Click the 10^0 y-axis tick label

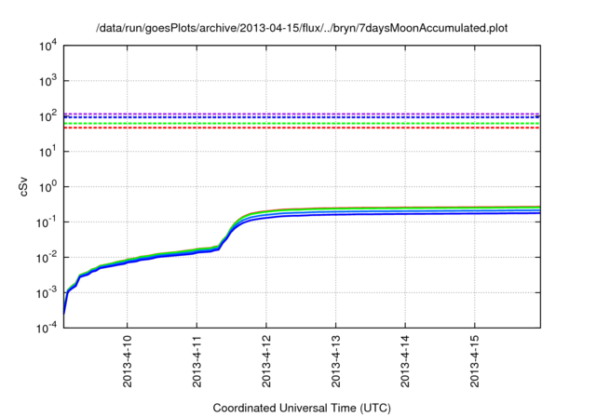48,186
